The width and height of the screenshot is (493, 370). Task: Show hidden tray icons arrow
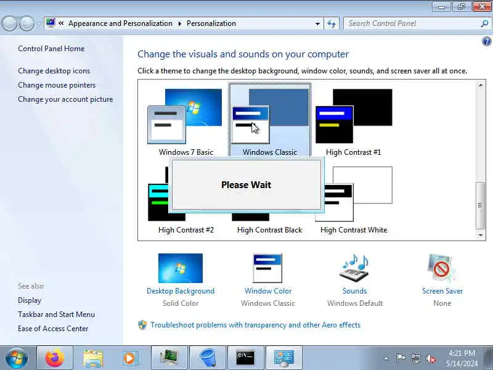(386, 358)
